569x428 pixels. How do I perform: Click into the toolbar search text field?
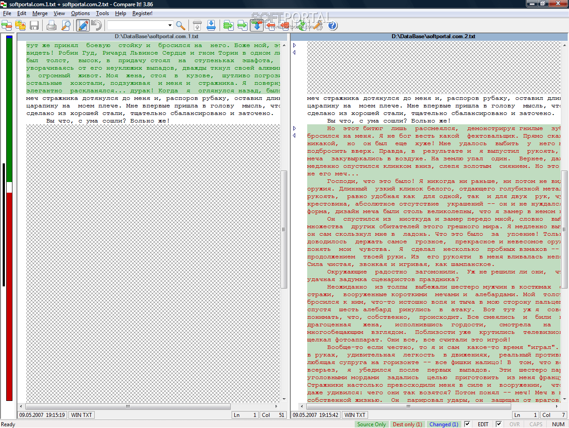click(136, 25)
